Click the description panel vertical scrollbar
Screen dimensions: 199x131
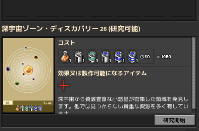pyautogui.click(x=194, y=73)
